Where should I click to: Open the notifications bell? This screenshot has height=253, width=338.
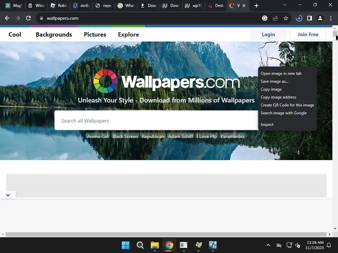(x=329, y=245)
